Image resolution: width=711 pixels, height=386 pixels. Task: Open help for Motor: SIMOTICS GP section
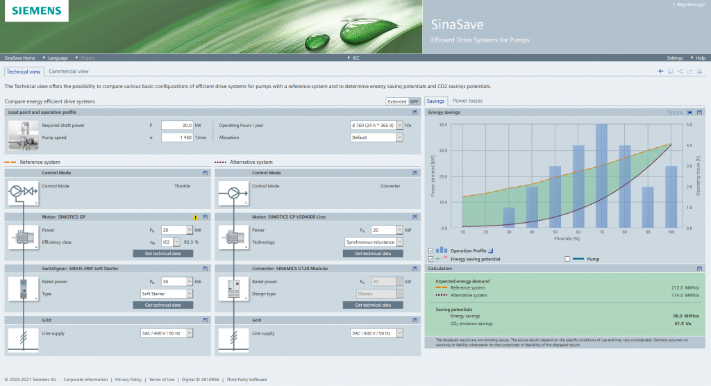point(205,217)
